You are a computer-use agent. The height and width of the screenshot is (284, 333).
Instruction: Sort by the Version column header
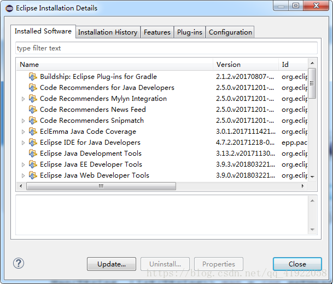tap(246, 65)
